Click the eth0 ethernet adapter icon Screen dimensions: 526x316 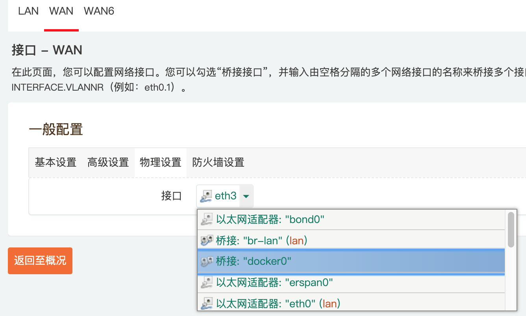(207, 303)
